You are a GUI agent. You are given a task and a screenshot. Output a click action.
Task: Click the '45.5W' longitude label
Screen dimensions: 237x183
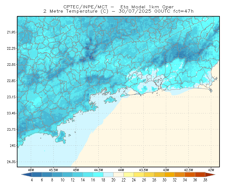54,170
